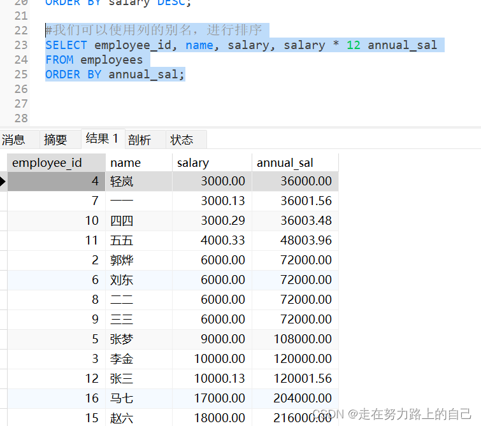The height and width of the screenshot is (426, 481).
Task: Select the name cell 张梦
Action: [139, 339]
